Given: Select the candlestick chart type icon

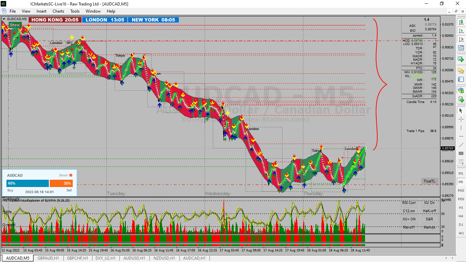Looking at the screenshot, I should [x=461, y=22].
